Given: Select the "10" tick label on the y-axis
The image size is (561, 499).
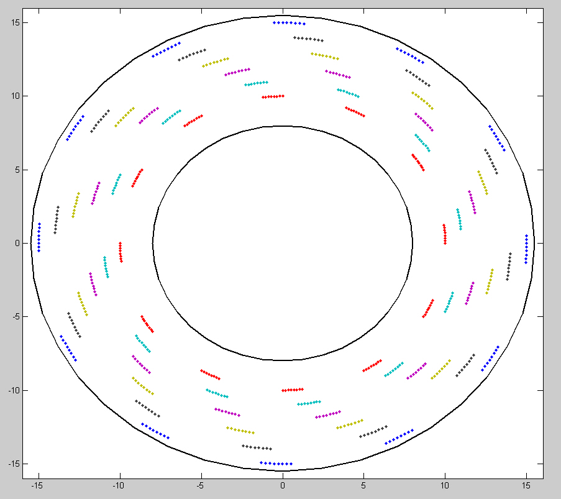Looking at the screenshot, I should click(x=15, y=96).
